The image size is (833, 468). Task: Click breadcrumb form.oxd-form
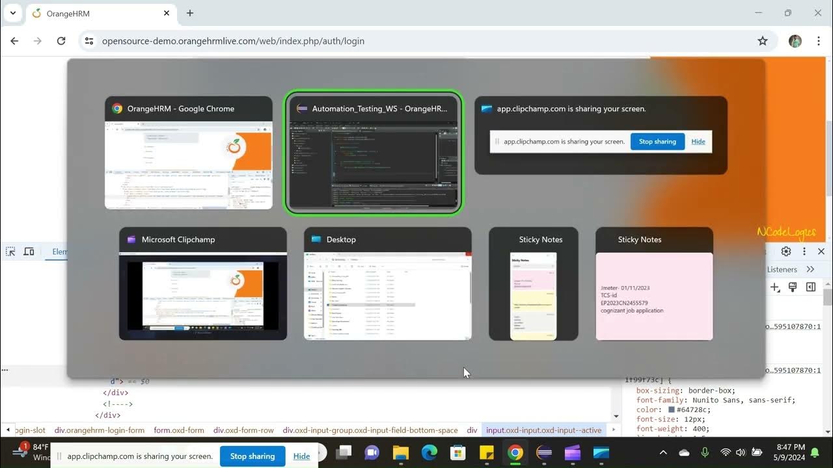[179, 430]
